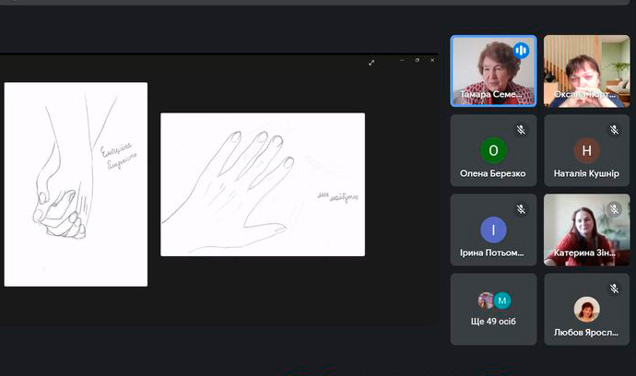Maximize the shared presentation window

click(x=417, y=61)
